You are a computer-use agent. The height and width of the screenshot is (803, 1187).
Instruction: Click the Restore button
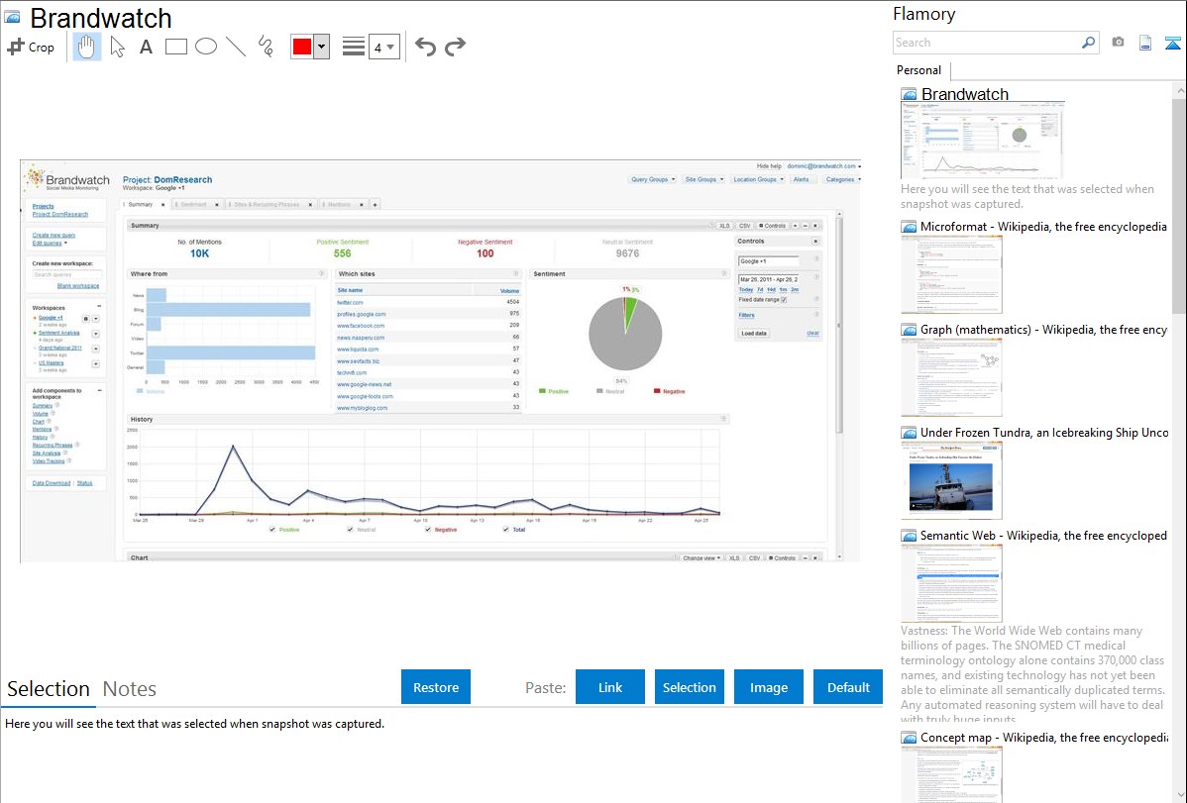coord(436,687)
